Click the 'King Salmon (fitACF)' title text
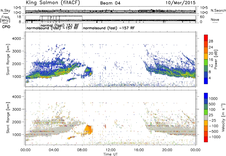Image resolution: width=226 pixels, height=156 pixels. tap(53, 3)
